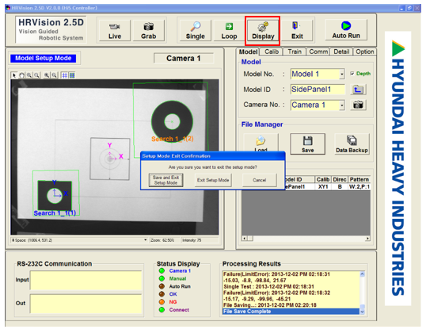Click the Model Setup Mode label
The image size is (426, 333).
point(44,58)
